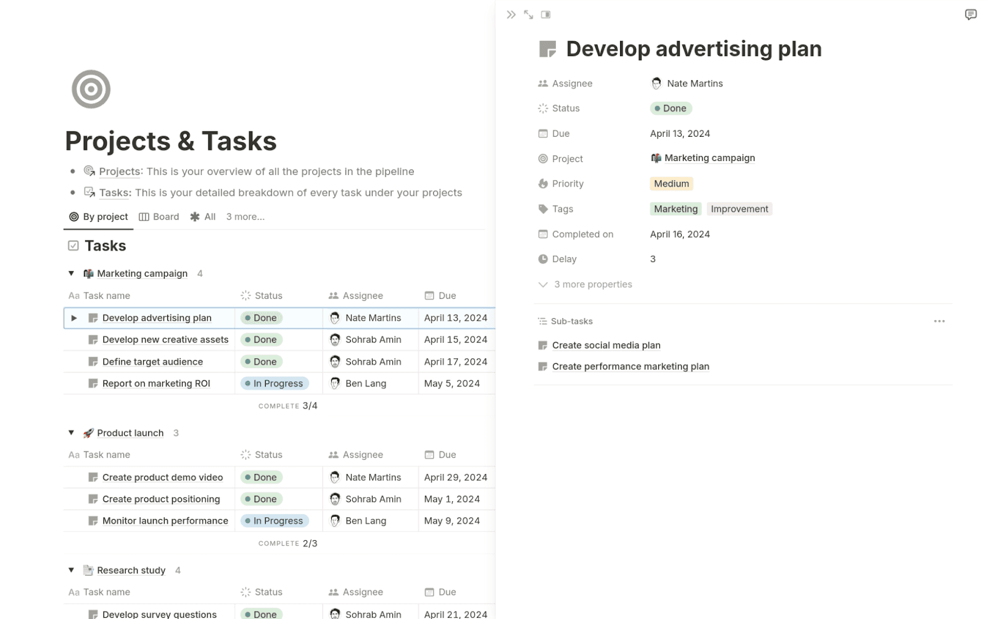Expand the Develop advertising plan row toggle
The height and width of the screenshot is (619, 987).
74,318
